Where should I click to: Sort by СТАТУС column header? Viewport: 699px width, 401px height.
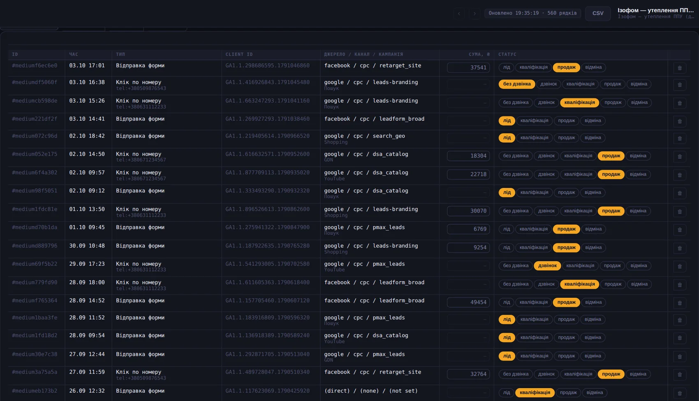pos(507,54)
